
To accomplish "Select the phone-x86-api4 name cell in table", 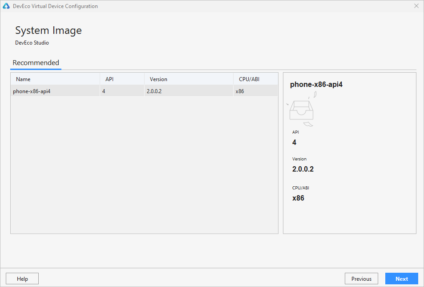I will (32, 91).
